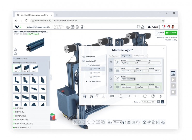Open the Motion Completion dropdown
This screenshot has width=192, height=140.
[x=128, y=79]
